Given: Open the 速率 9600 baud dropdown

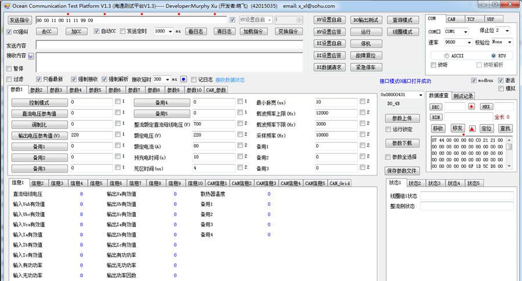Looking at the screenshot, I should (469, 42).
